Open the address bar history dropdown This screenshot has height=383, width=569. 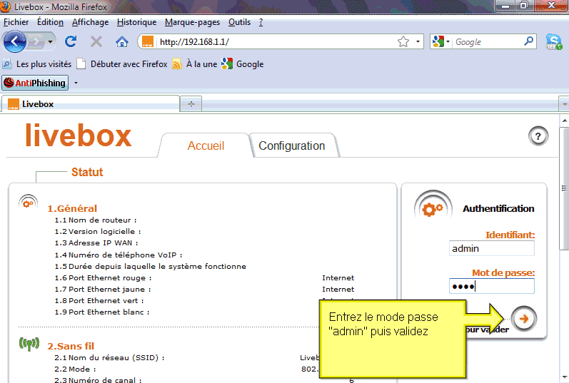pos(418,41)
